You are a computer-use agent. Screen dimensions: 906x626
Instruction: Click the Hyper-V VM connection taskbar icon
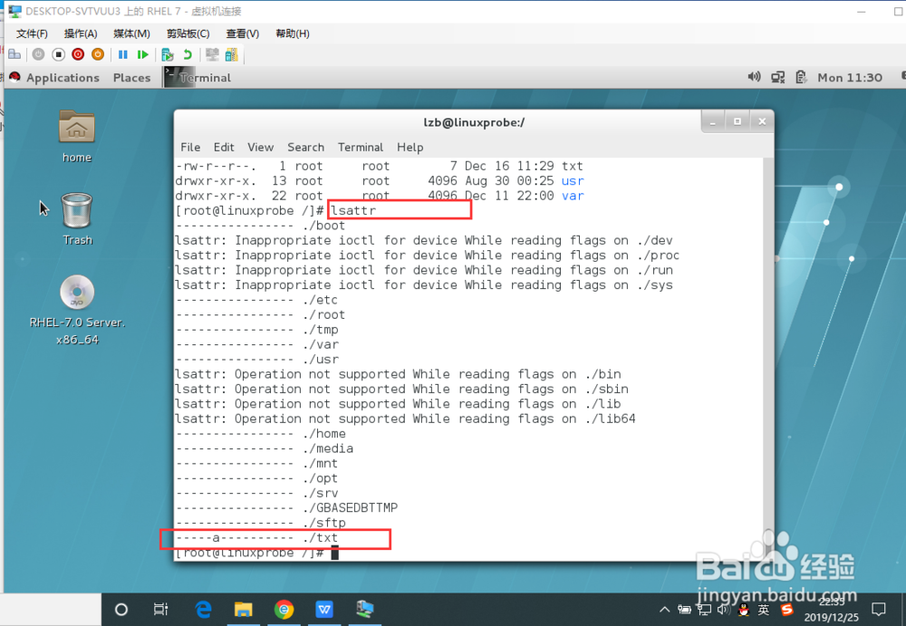[x=364, y=609]
